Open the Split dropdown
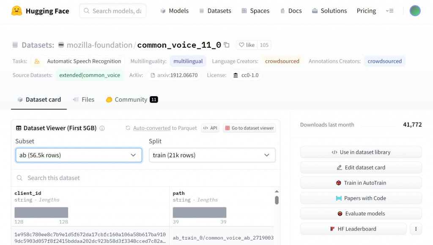Viewport: 433px width, 245px height. coord(212,155)
